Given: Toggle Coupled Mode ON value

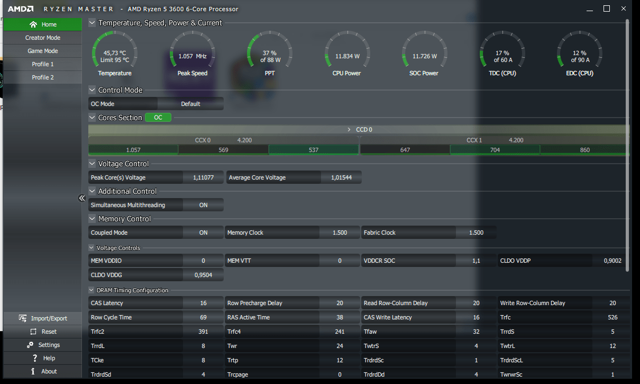Looking at the screenshot, I should (203, 233).
